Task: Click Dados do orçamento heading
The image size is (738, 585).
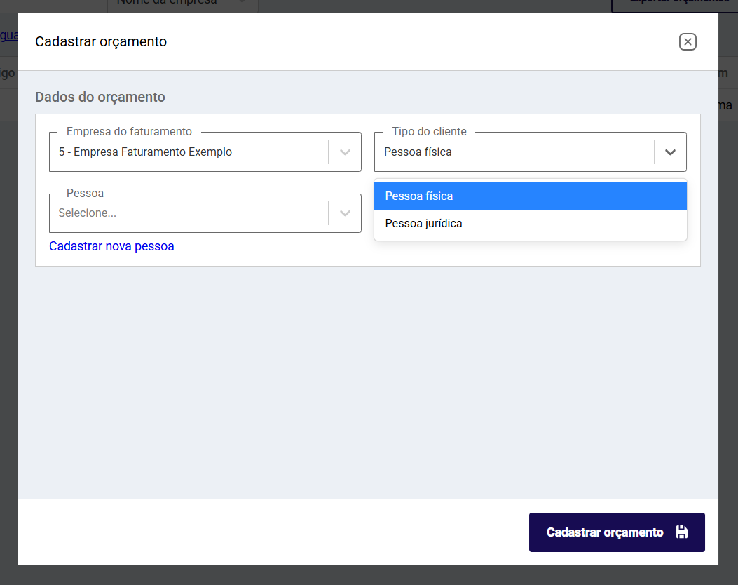Action: coord(100,97)
